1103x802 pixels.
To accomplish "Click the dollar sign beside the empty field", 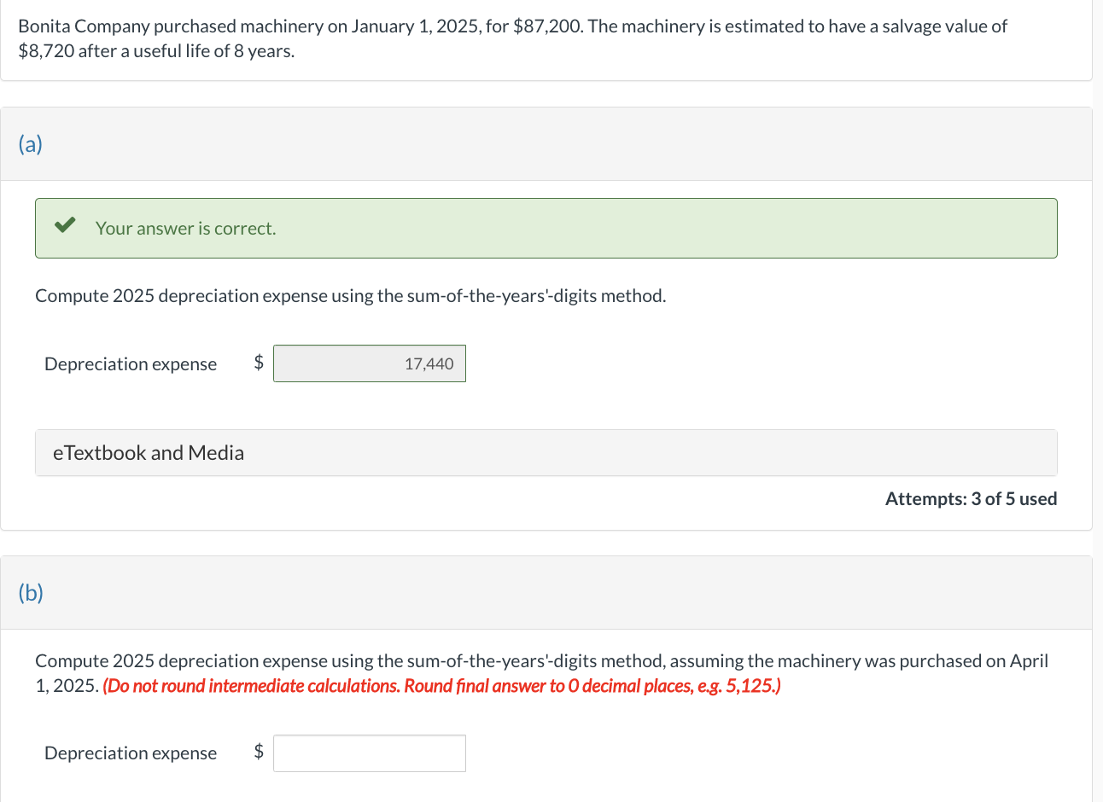I will coord(259,752).
